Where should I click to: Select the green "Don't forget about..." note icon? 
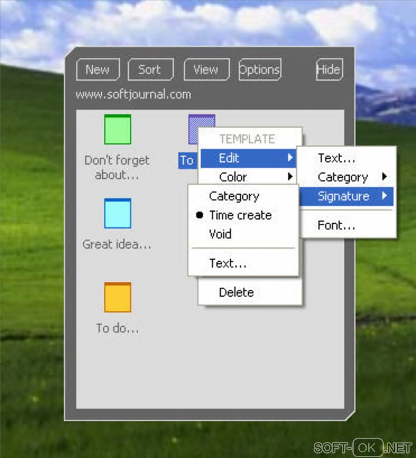[117, 129]
